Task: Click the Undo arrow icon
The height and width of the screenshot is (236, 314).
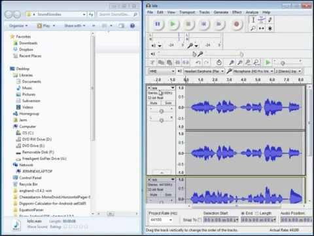Action: [198, 63]
